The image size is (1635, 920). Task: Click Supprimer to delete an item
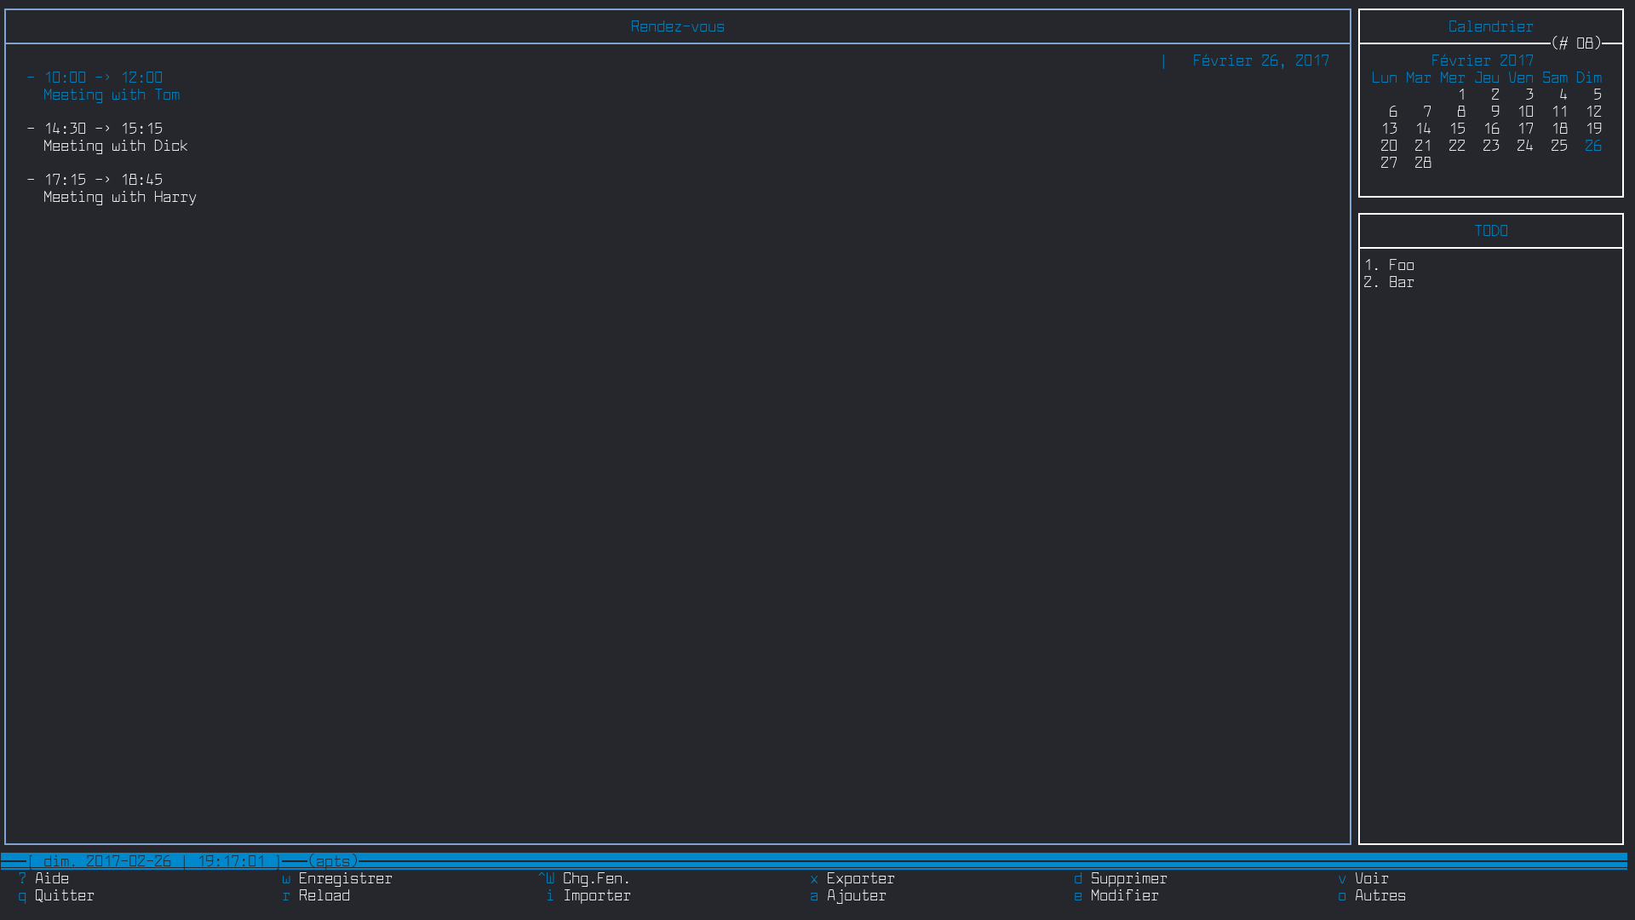pyautogui.click(x=1128, y=878)
